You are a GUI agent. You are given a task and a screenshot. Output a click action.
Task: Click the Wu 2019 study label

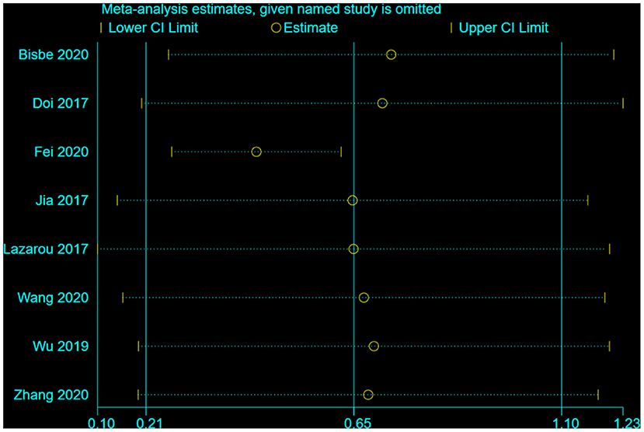[61, 347]
